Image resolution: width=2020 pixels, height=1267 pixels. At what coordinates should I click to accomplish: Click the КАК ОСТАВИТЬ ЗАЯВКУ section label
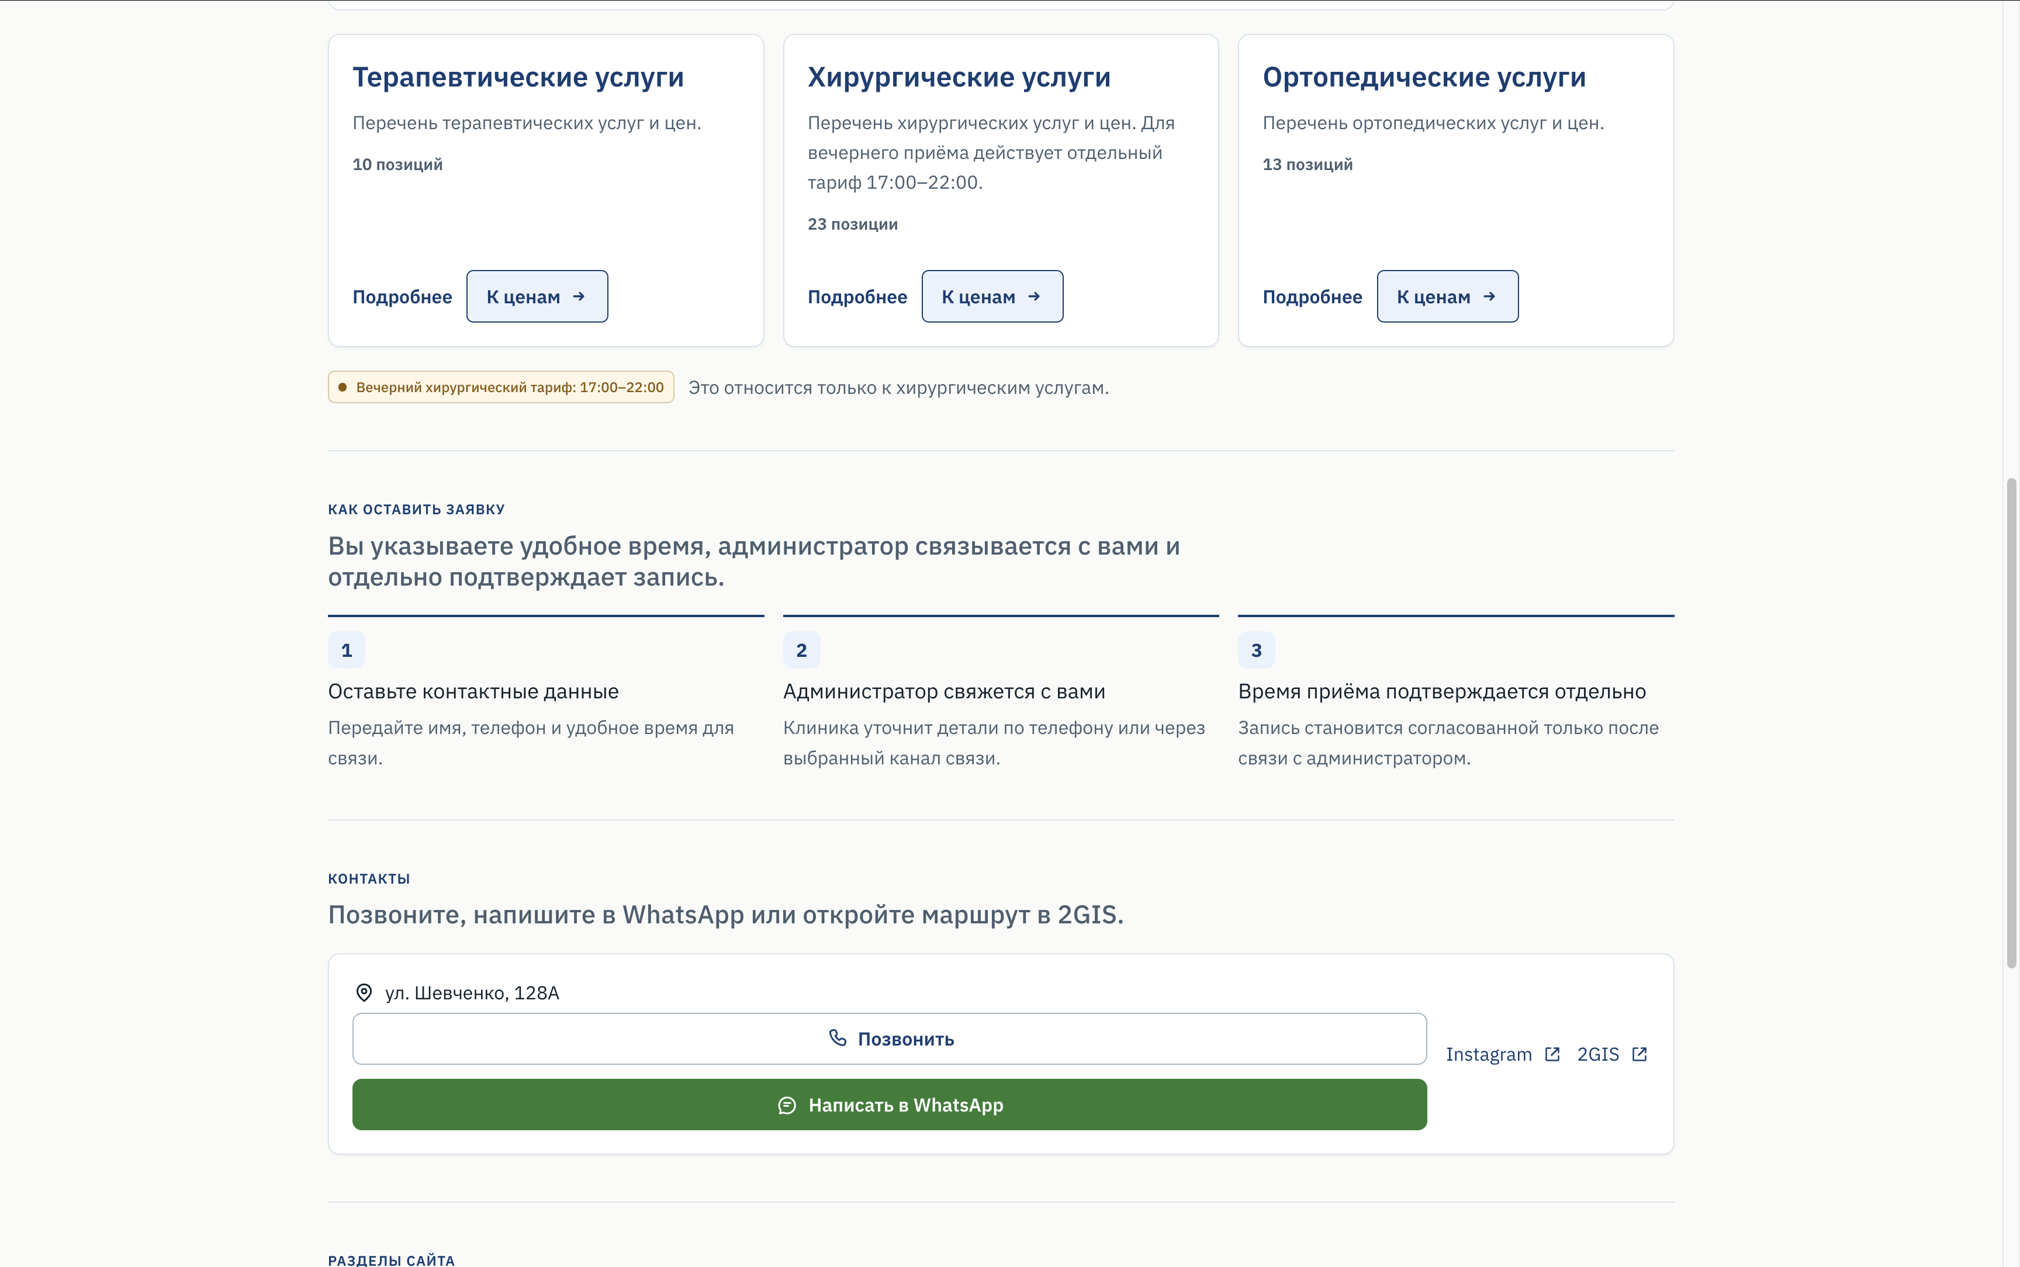(416, 510)
